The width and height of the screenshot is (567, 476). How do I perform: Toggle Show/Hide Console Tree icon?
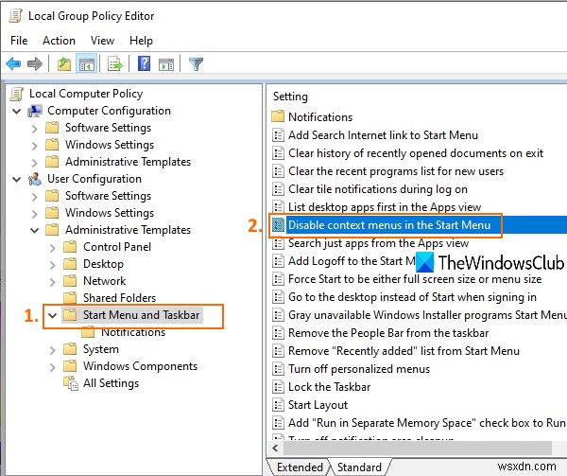(x=87, y=64)
